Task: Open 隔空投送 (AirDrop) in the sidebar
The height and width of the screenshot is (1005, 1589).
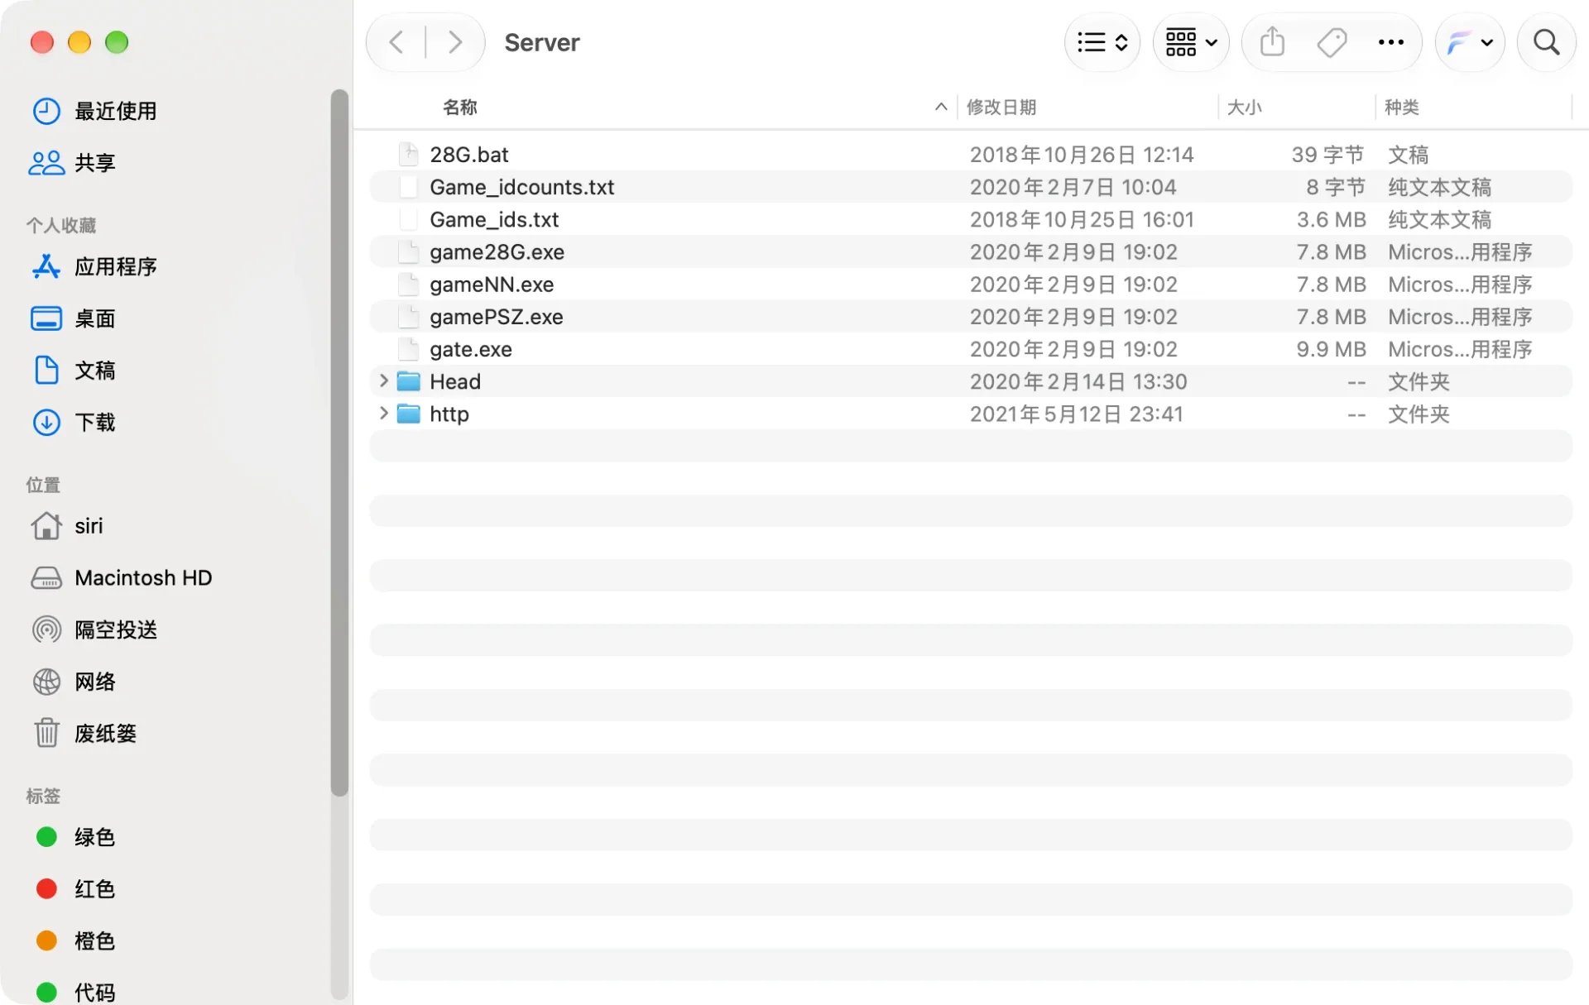Action: (x=94, y=629)
